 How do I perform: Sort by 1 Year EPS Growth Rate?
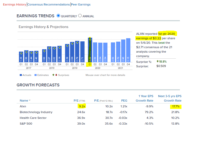145,98
